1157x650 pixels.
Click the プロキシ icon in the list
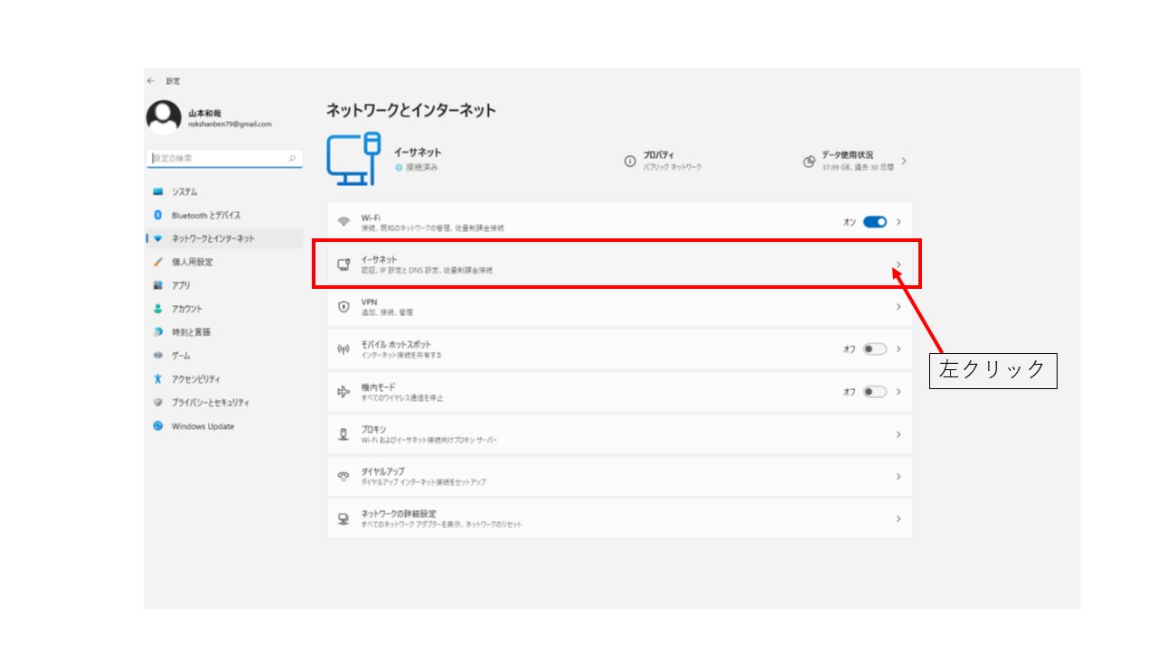[343, 434]
